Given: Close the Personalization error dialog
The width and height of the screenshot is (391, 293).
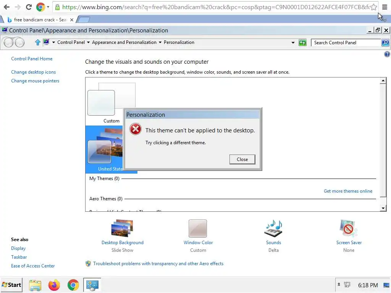Looking at the screenshot, I should tap(242, 159).
